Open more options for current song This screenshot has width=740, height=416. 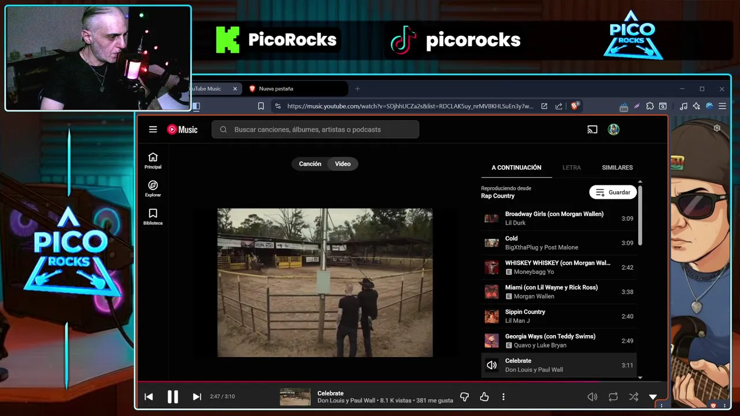(504, 396)
